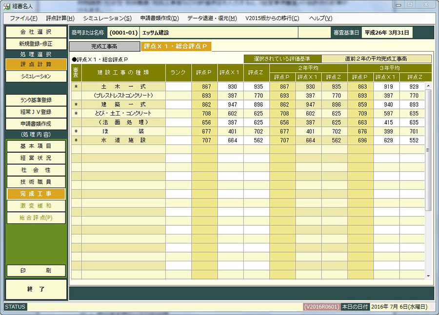Toggle the 審査 asterisk for 水道施設

coord(76,140)
